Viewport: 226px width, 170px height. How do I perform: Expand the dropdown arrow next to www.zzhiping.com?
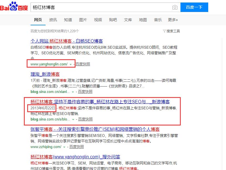(64, 147)
